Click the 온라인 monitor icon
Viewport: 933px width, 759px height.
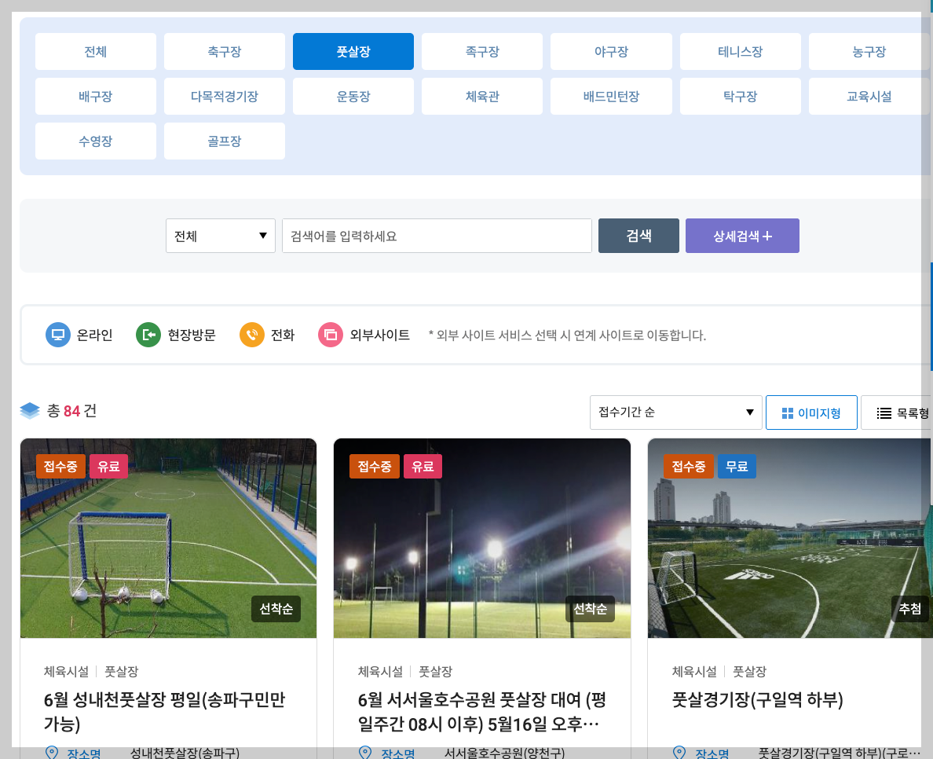click(x=57, y=335)
